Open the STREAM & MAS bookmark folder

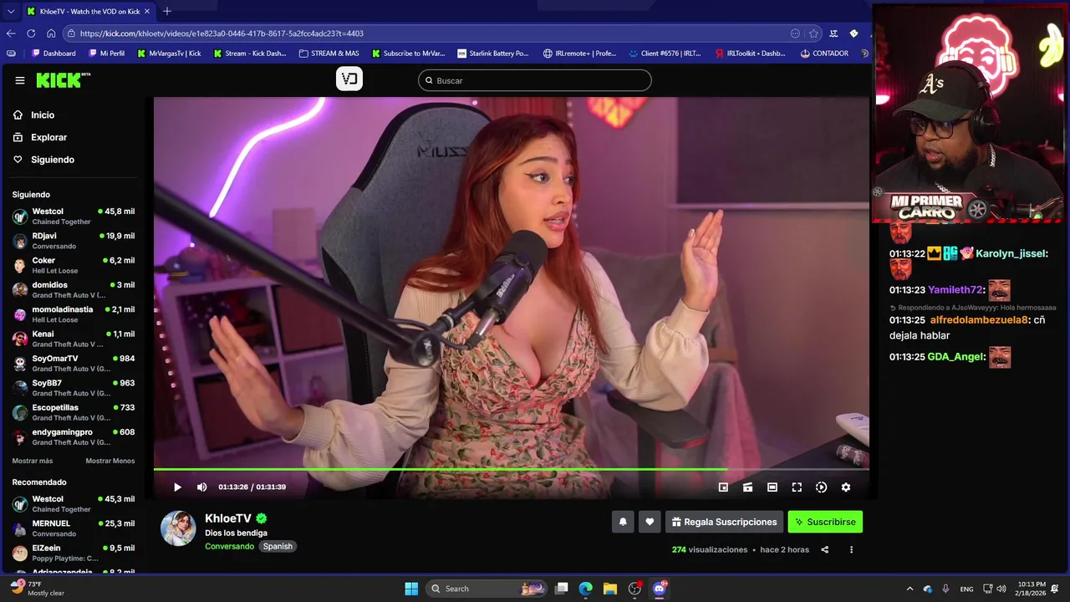[329, 54]
